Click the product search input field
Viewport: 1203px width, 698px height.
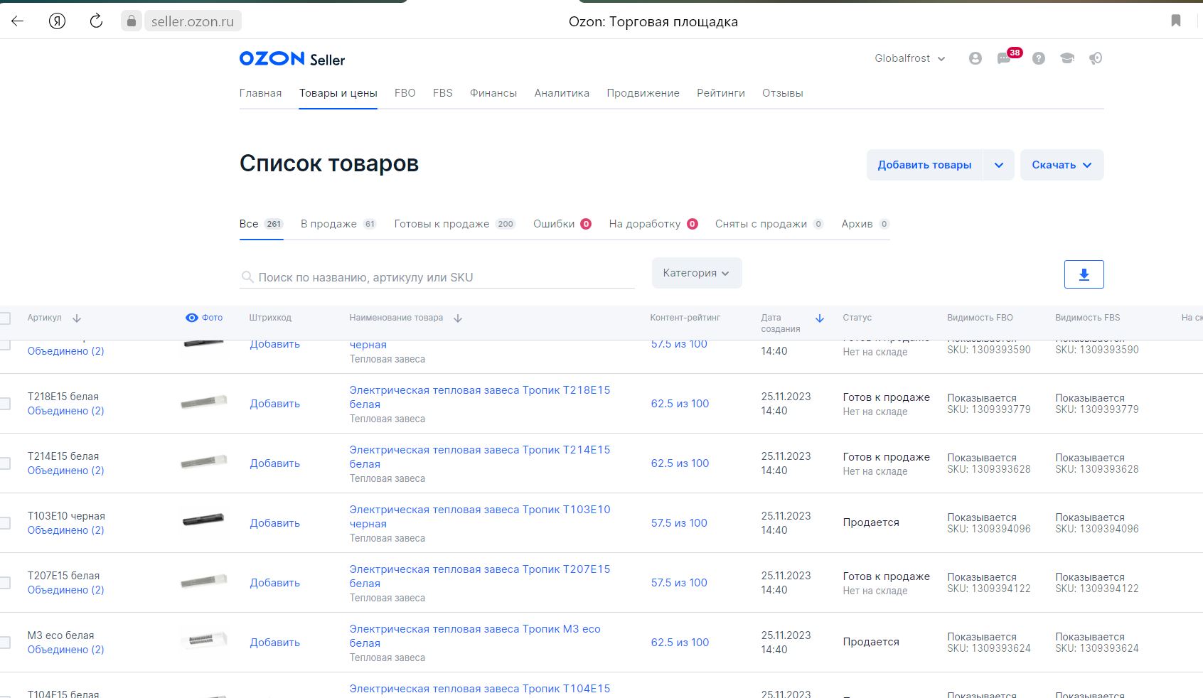point(437,277)
